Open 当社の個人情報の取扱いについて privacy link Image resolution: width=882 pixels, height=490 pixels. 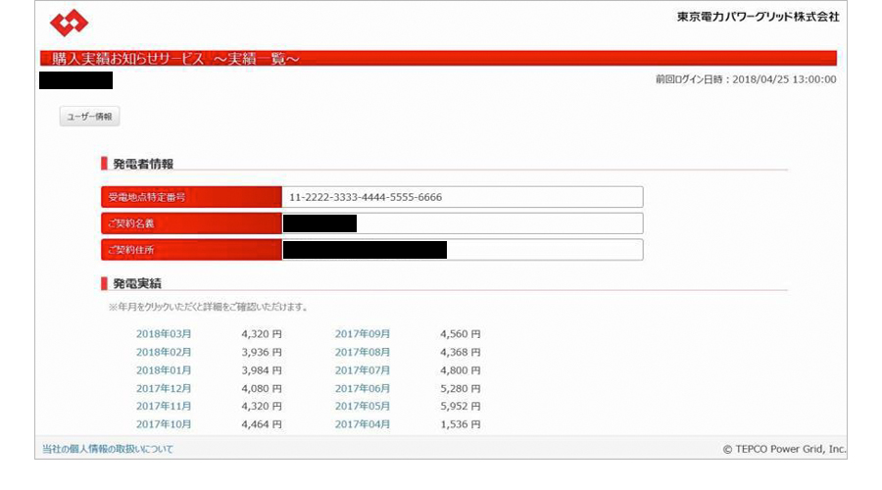(107, 449)
